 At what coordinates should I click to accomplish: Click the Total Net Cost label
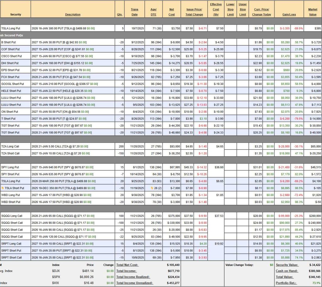pos(127,265)
